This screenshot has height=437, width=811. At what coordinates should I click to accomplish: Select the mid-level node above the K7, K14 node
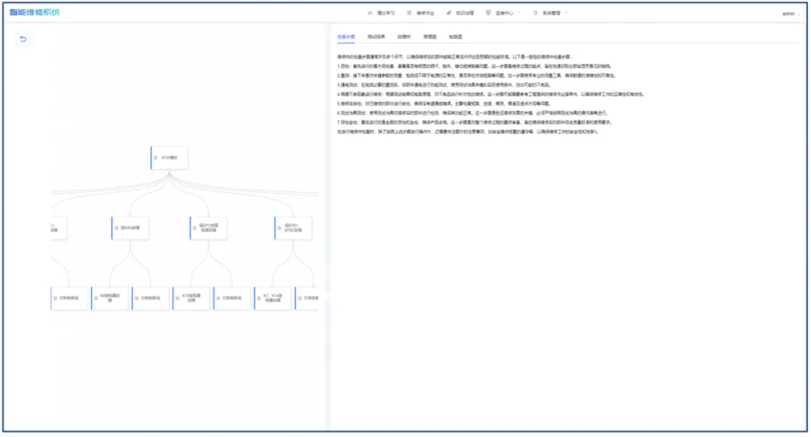click(293, 228)
